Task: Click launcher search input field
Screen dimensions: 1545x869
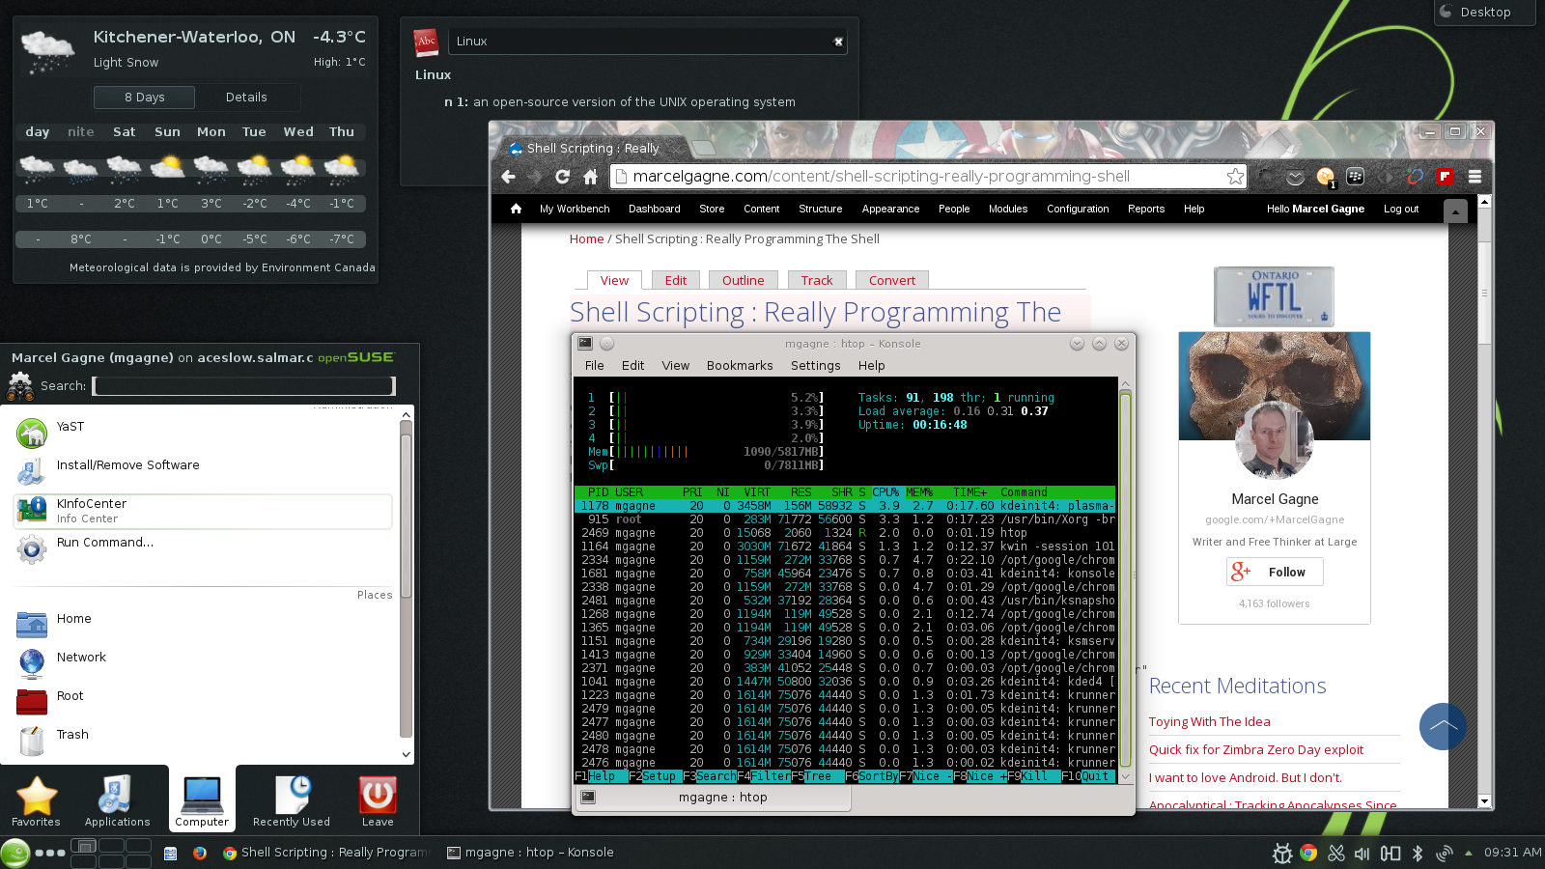Action: pyautogui.click(x=244, y=385)
